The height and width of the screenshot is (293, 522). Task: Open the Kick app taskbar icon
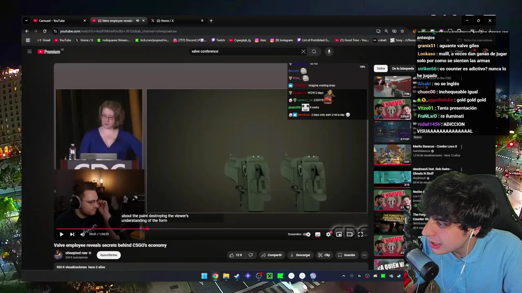281,276
